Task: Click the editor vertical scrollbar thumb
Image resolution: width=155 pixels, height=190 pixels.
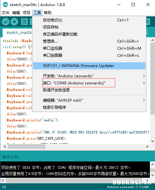Action: pos(152,79)
